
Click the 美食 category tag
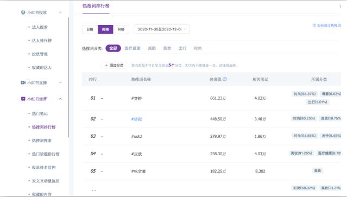[318, 170]
